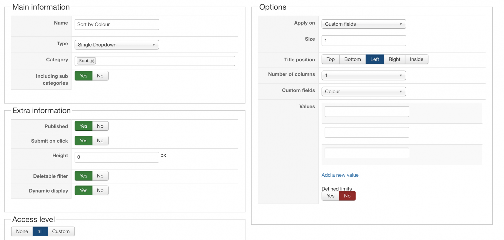Set Dynamic display to No
The width and height of the screenshot is (504, 240).
point(100,190)
